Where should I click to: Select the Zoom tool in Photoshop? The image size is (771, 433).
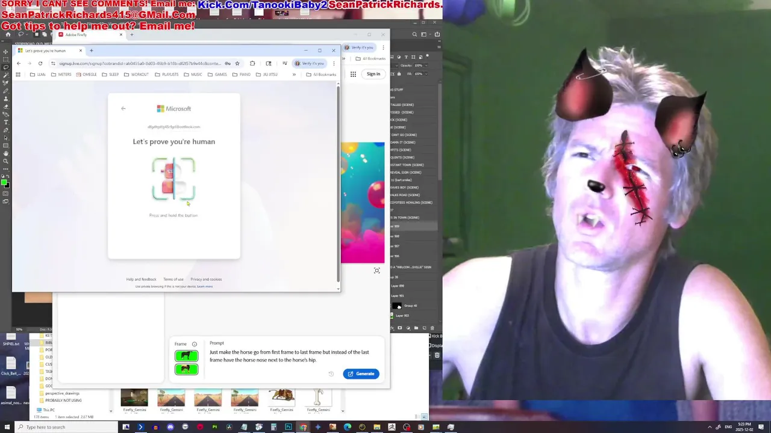(5, 161)
